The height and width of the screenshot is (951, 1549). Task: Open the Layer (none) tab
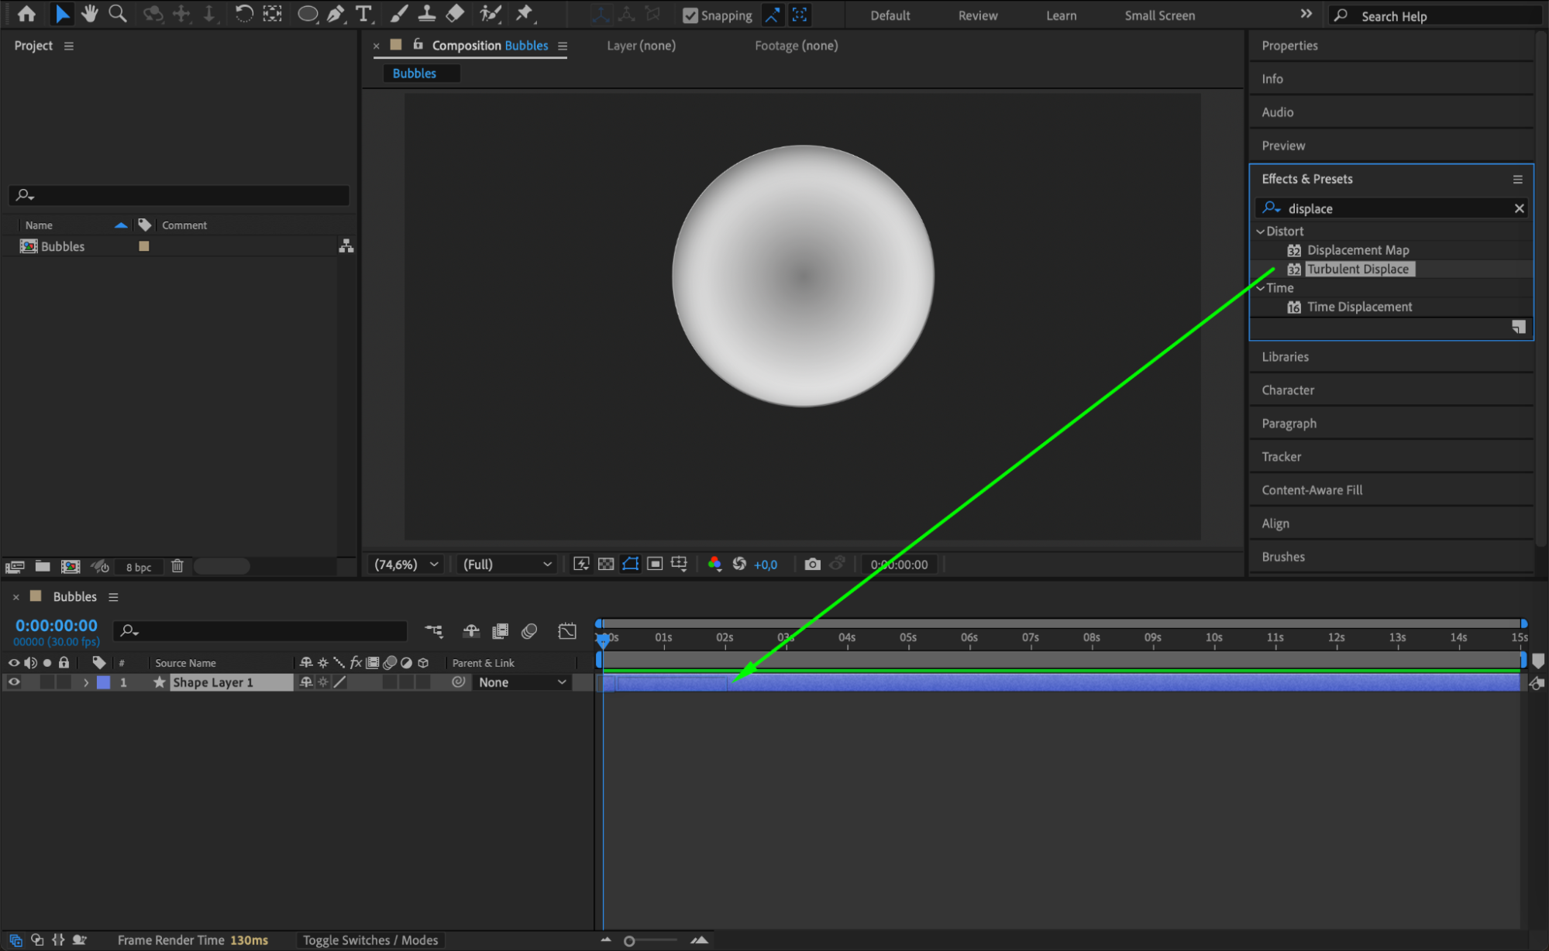click(x=641, y=46)
